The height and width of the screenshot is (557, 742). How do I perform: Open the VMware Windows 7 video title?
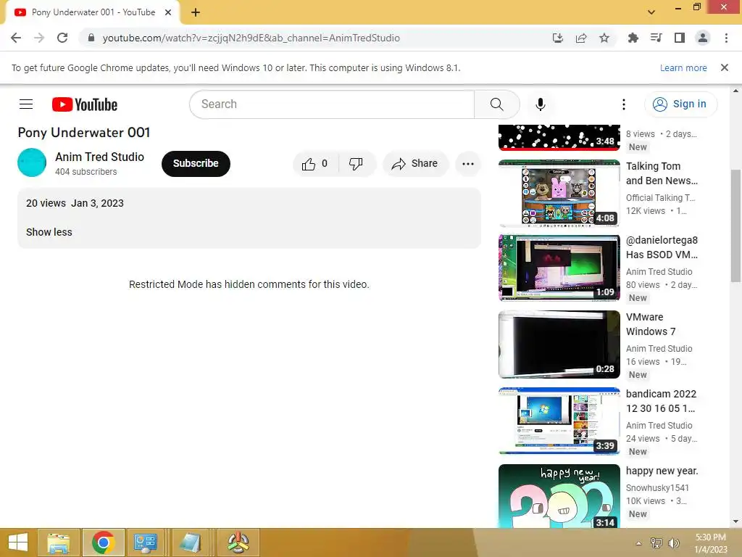(x=651, y=324)
